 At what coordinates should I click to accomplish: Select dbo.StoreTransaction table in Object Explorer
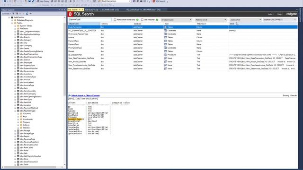29,162
